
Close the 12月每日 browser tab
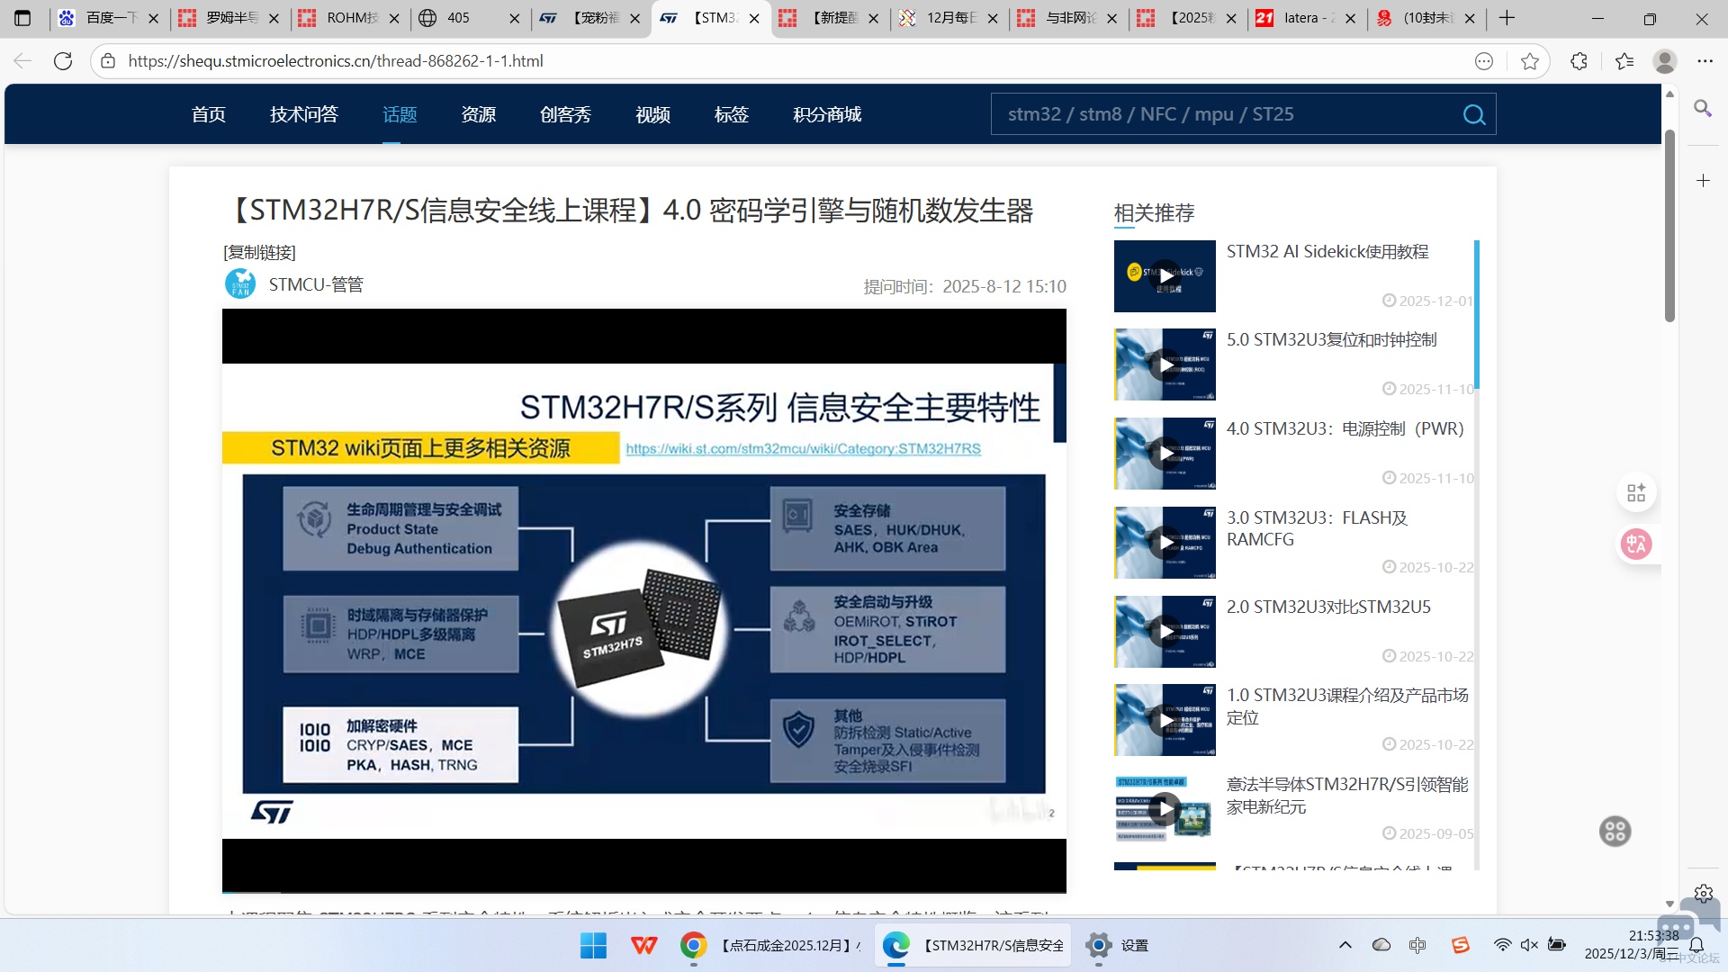[x=993, y=18]
